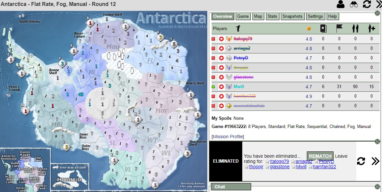Click the double-chevron arrow in action panel

(375, 161)
